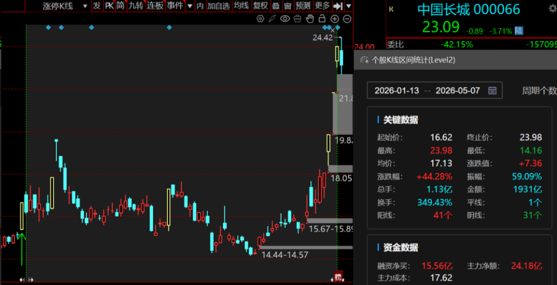Expand the dropdown arrow beside 事件
The height and width of the screenshot is (285, 557).
(x=190, y=6)
